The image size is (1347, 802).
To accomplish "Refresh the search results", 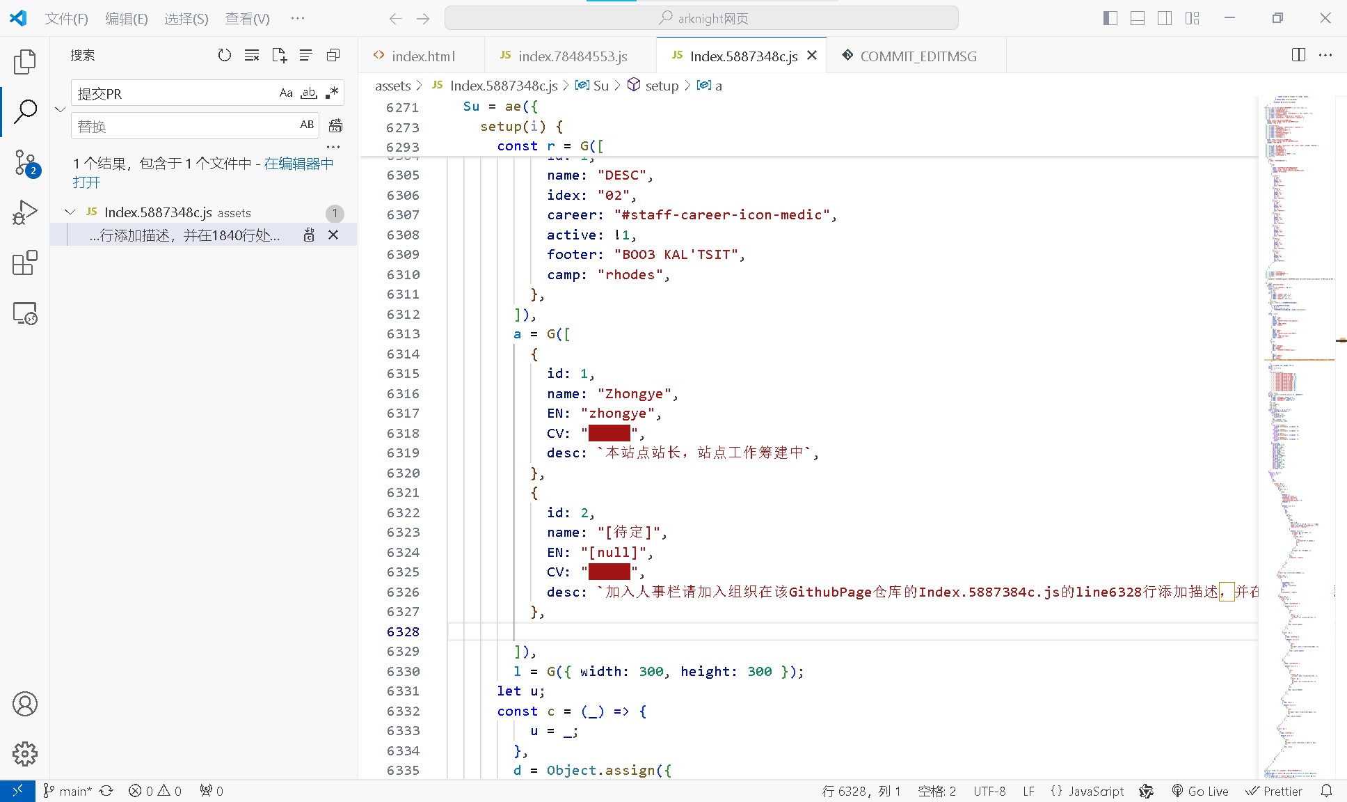I will (224, 55).
